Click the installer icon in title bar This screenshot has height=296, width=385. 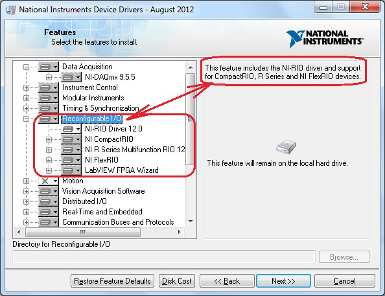point(10,10)
